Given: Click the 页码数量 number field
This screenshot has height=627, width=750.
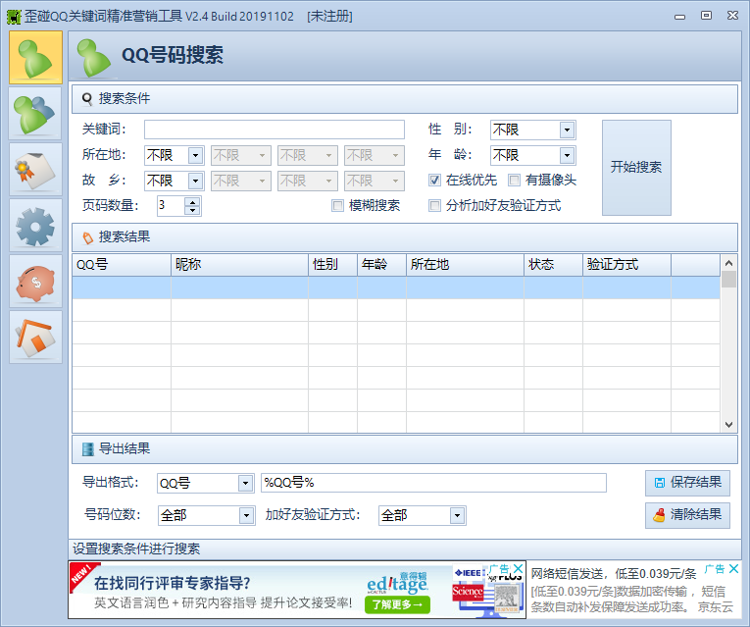Looking at the screenshot, I should (172, 206).
